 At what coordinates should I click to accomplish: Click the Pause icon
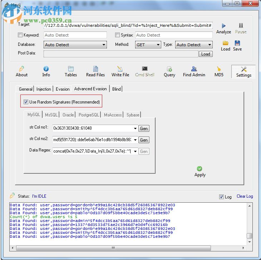pos(241,25)
